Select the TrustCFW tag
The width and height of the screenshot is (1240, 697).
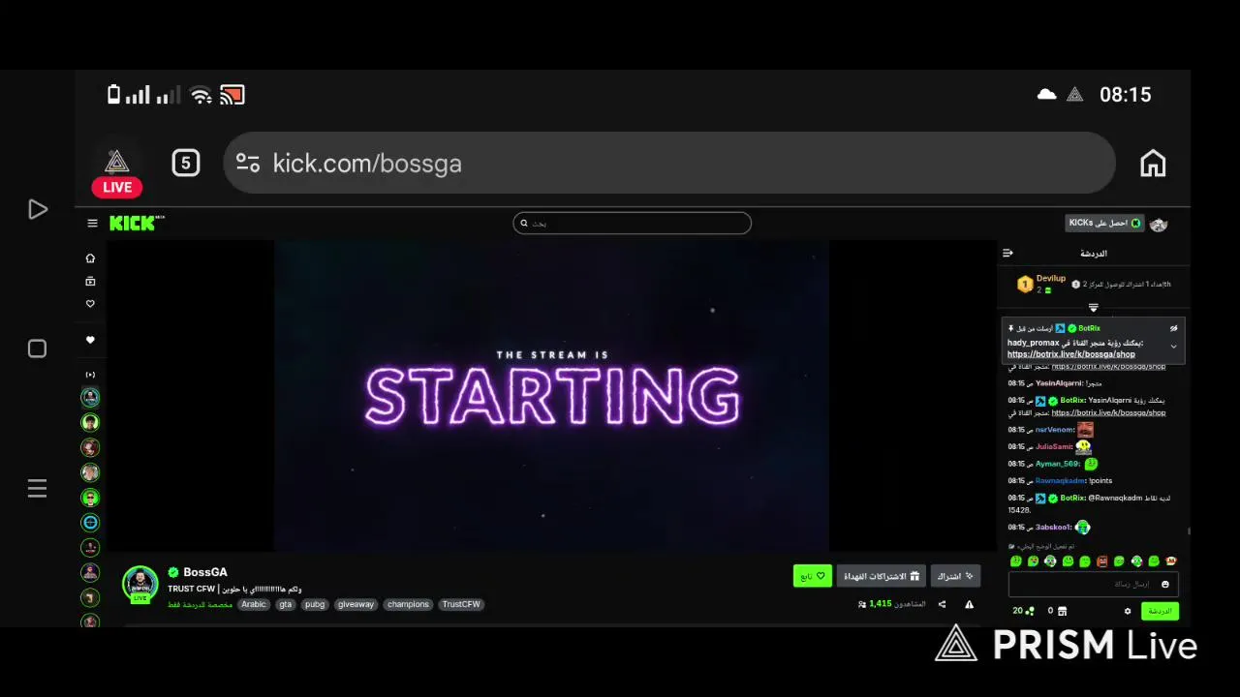pos(461,604)
